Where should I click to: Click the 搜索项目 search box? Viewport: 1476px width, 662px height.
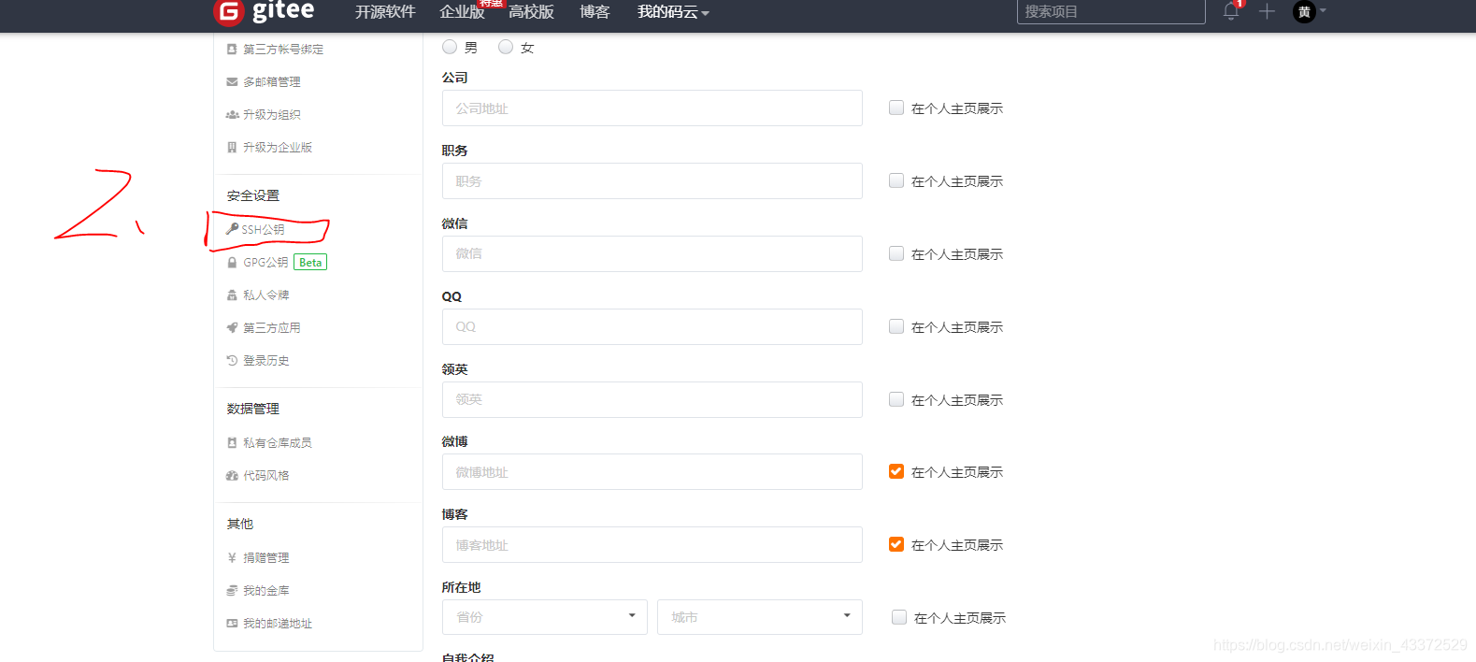1111,11
